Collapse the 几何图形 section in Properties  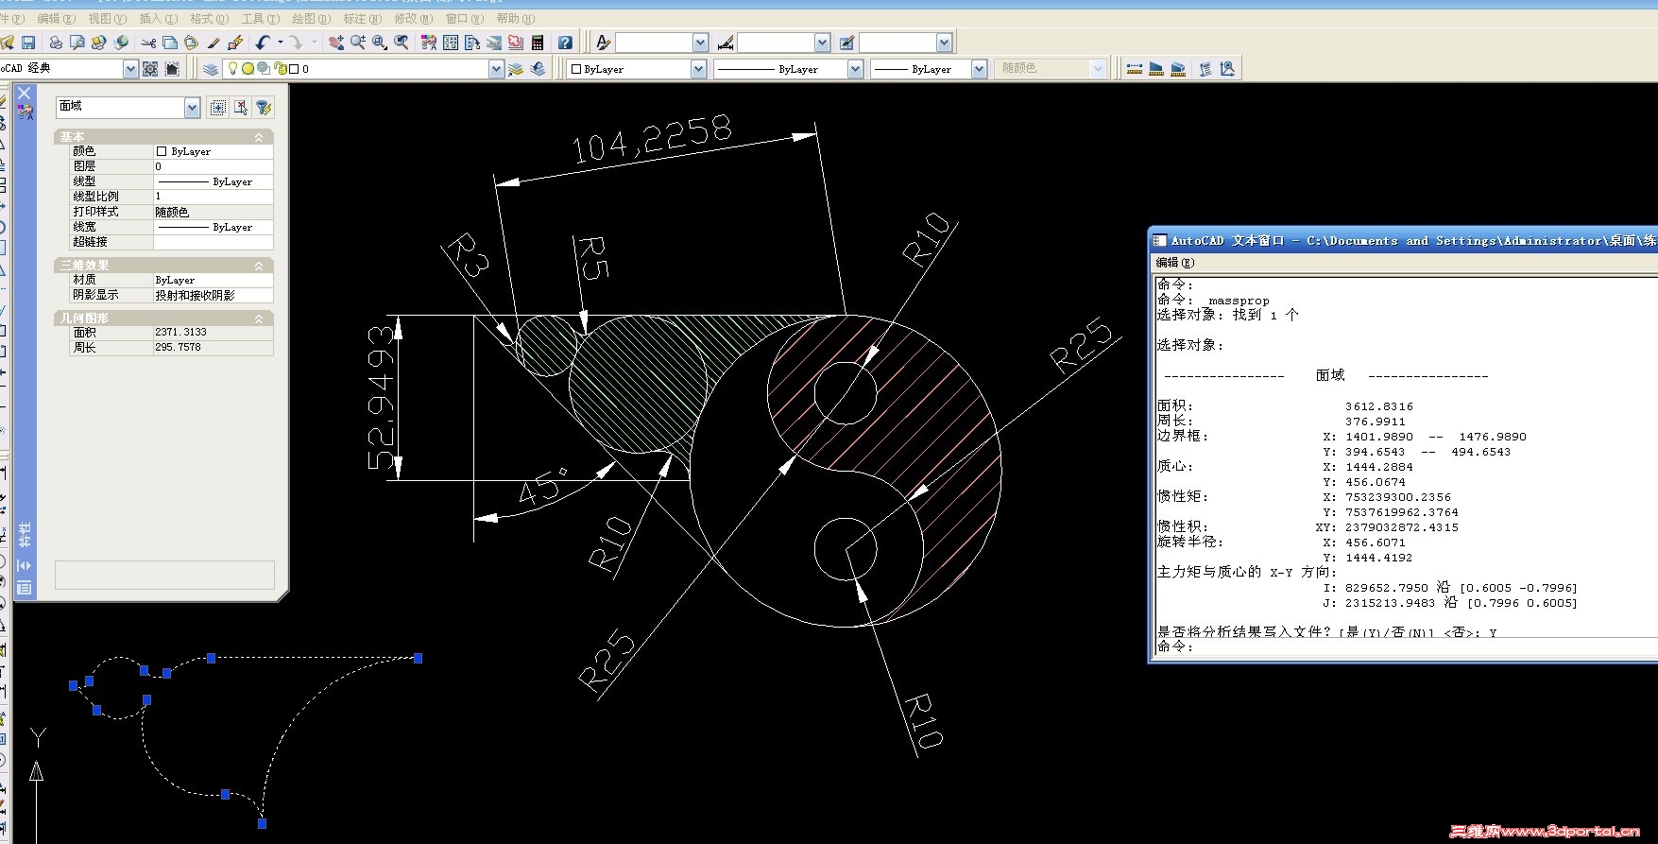[259, 319]
